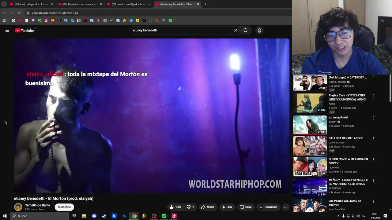View site information icon in address bar
Image resolution: width=392 pixels, height=220 pixels.
click(28, 13)
